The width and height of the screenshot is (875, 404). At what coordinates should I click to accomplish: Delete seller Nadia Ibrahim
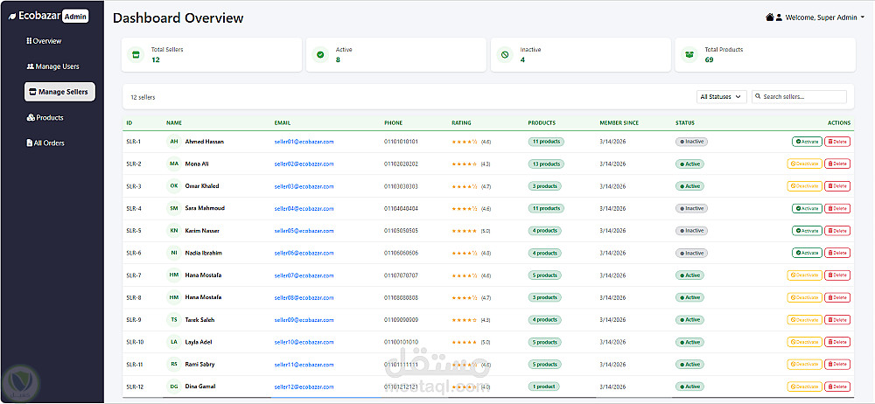click(x=837, y=253)
